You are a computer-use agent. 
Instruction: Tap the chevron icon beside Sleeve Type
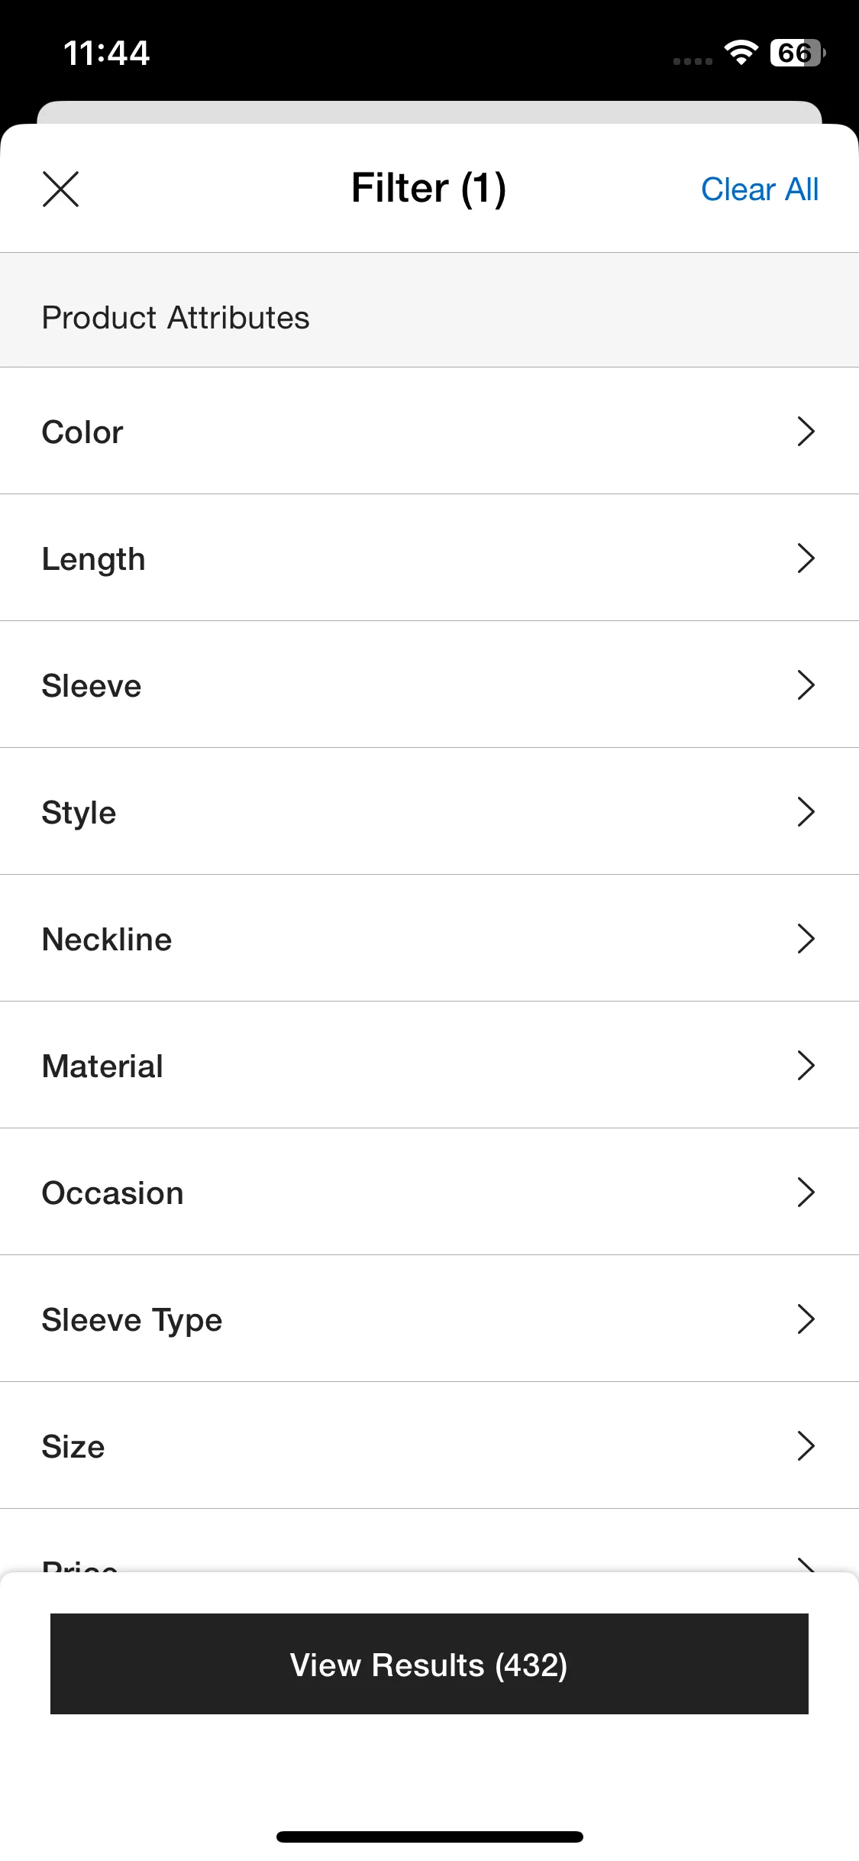click(806, 1319)
